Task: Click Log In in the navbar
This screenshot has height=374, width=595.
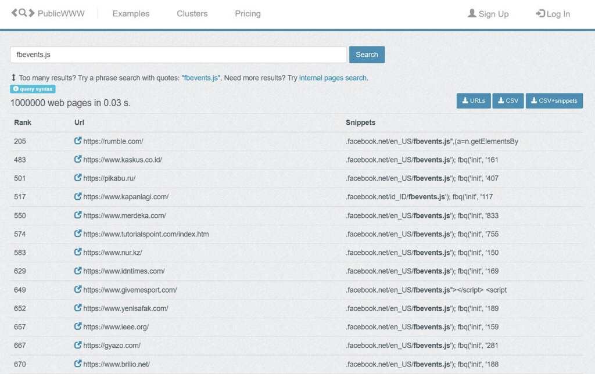Action: click(x=553, y=14)
